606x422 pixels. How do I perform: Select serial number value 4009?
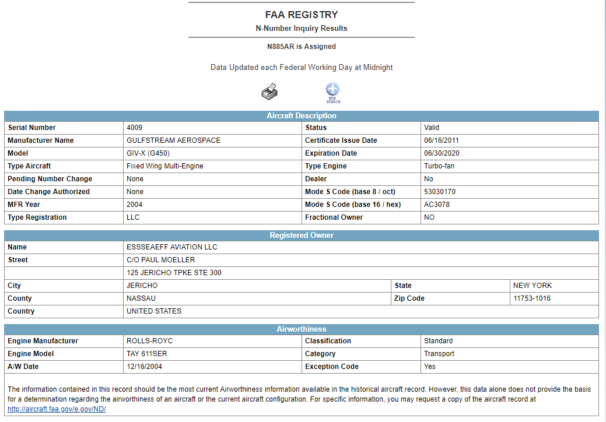[x=135, y=128]
